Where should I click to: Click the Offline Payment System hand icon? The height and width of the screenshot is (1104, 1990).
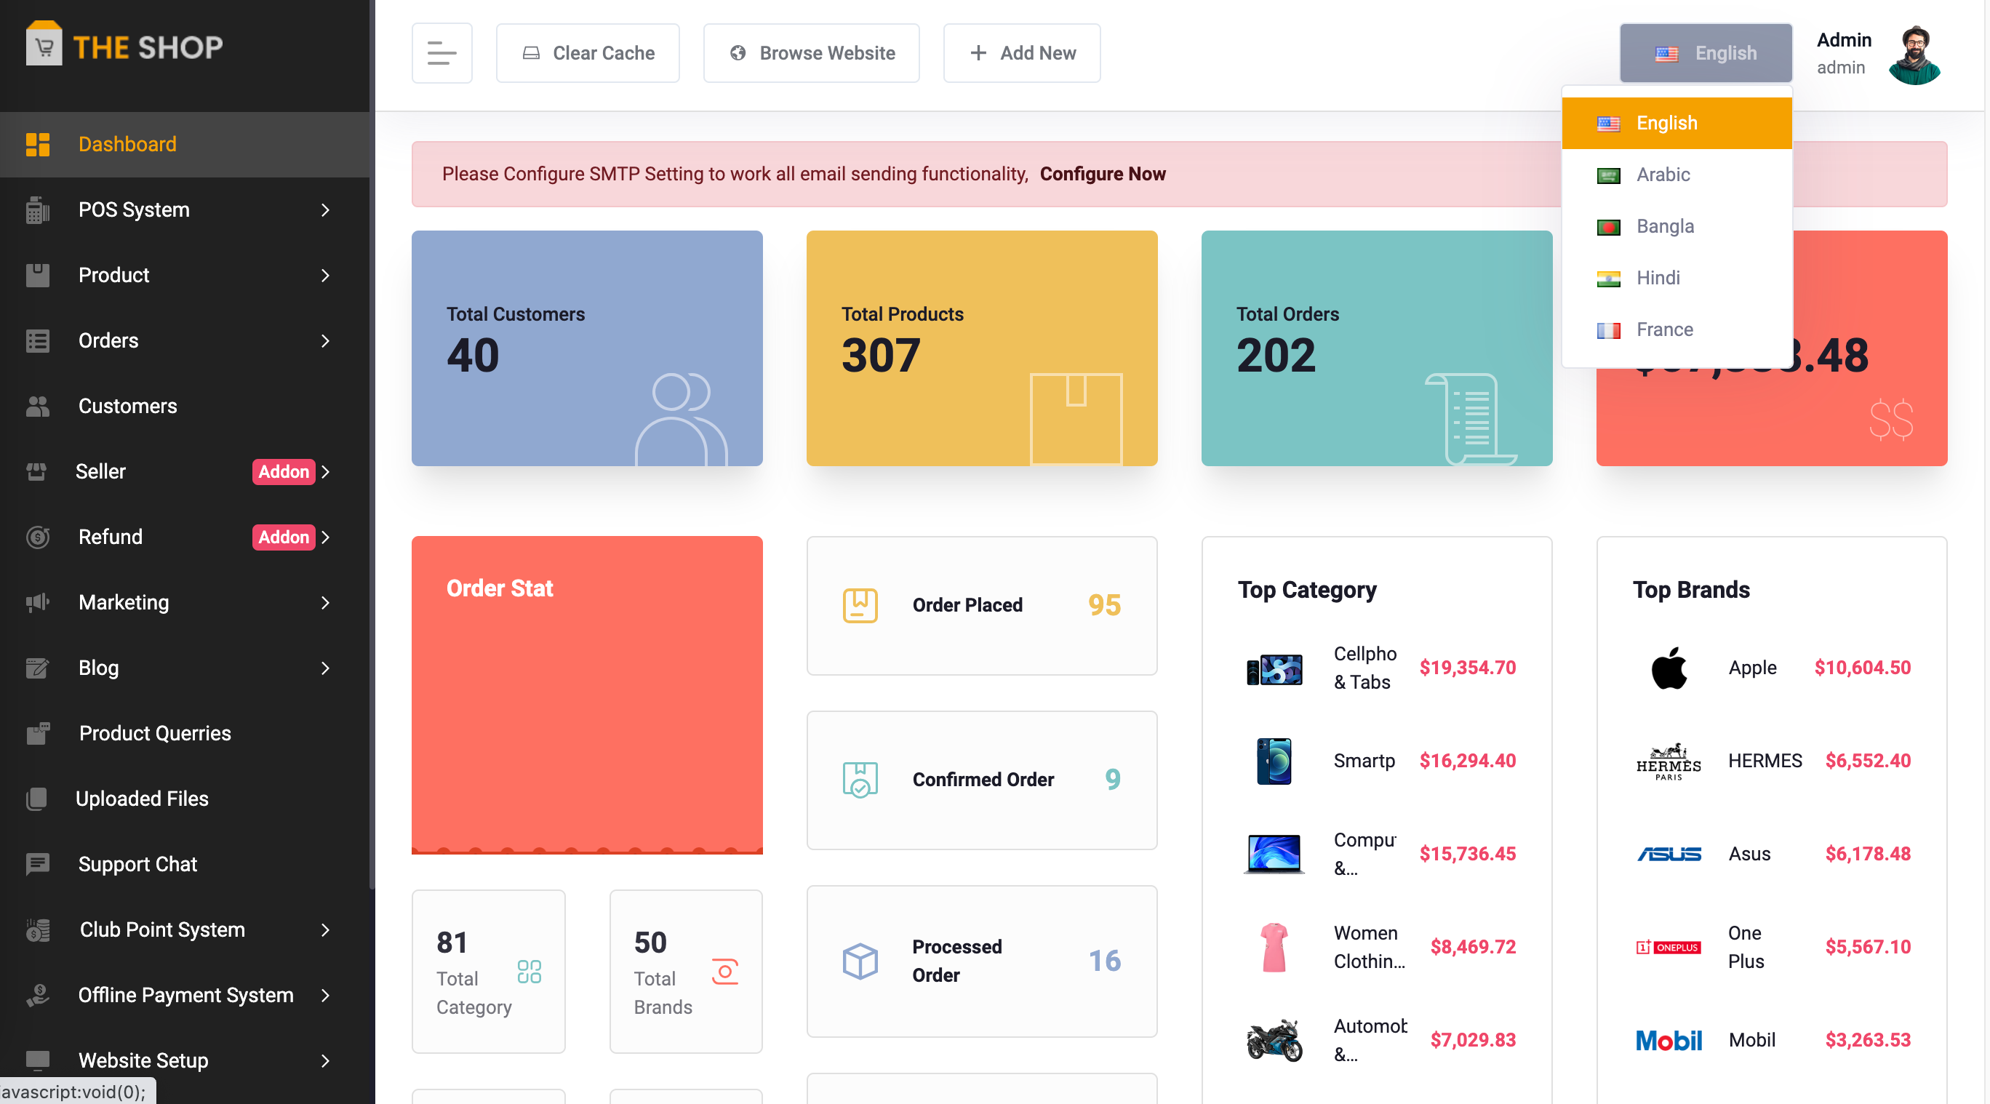click(x=37, y=995)
